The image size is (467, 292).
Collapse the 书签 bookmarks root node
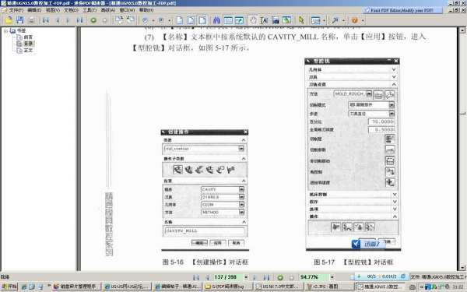[5, 30]
